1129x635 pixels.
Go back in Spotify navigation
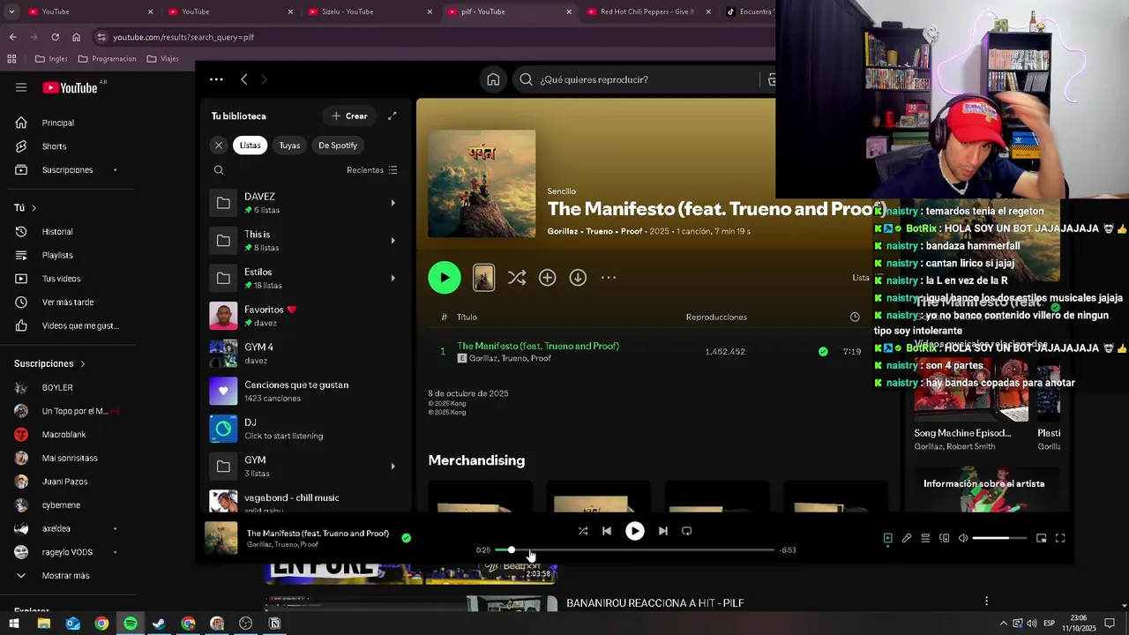pos(244,79)
